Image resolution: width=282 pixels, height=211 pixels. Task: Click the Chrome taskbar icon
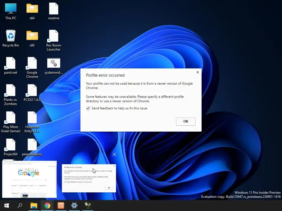(47, 206)
